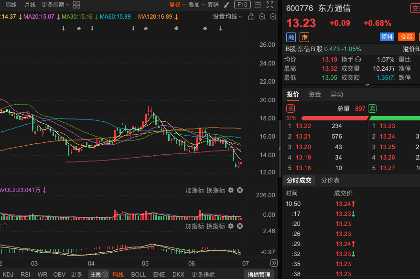Click the MA120:16.89 legend label
Viewport: 420px width, 279px height.
[155, 17]
